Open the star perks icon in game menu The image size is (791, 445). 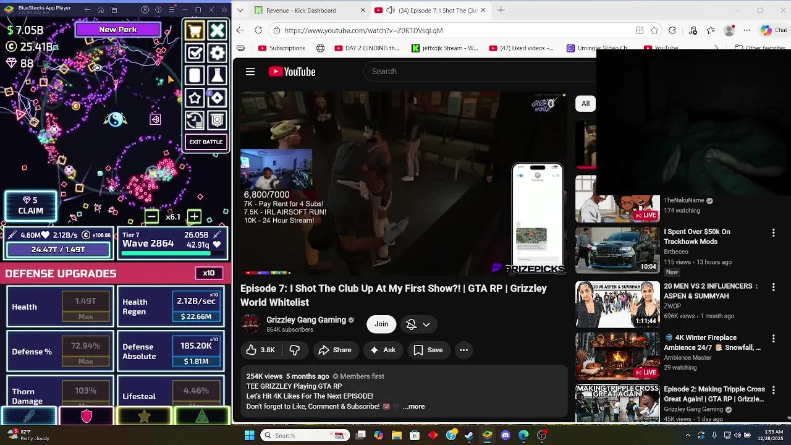[x=195, y=98]
